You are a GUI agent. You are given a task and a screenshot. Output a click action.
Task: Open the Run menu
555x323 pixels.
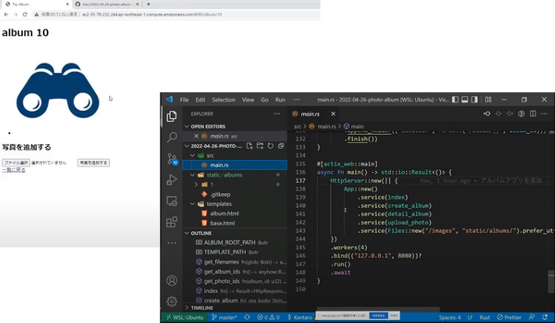(280, 99)
